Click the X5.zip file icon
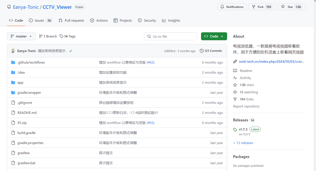 (13, 123)
